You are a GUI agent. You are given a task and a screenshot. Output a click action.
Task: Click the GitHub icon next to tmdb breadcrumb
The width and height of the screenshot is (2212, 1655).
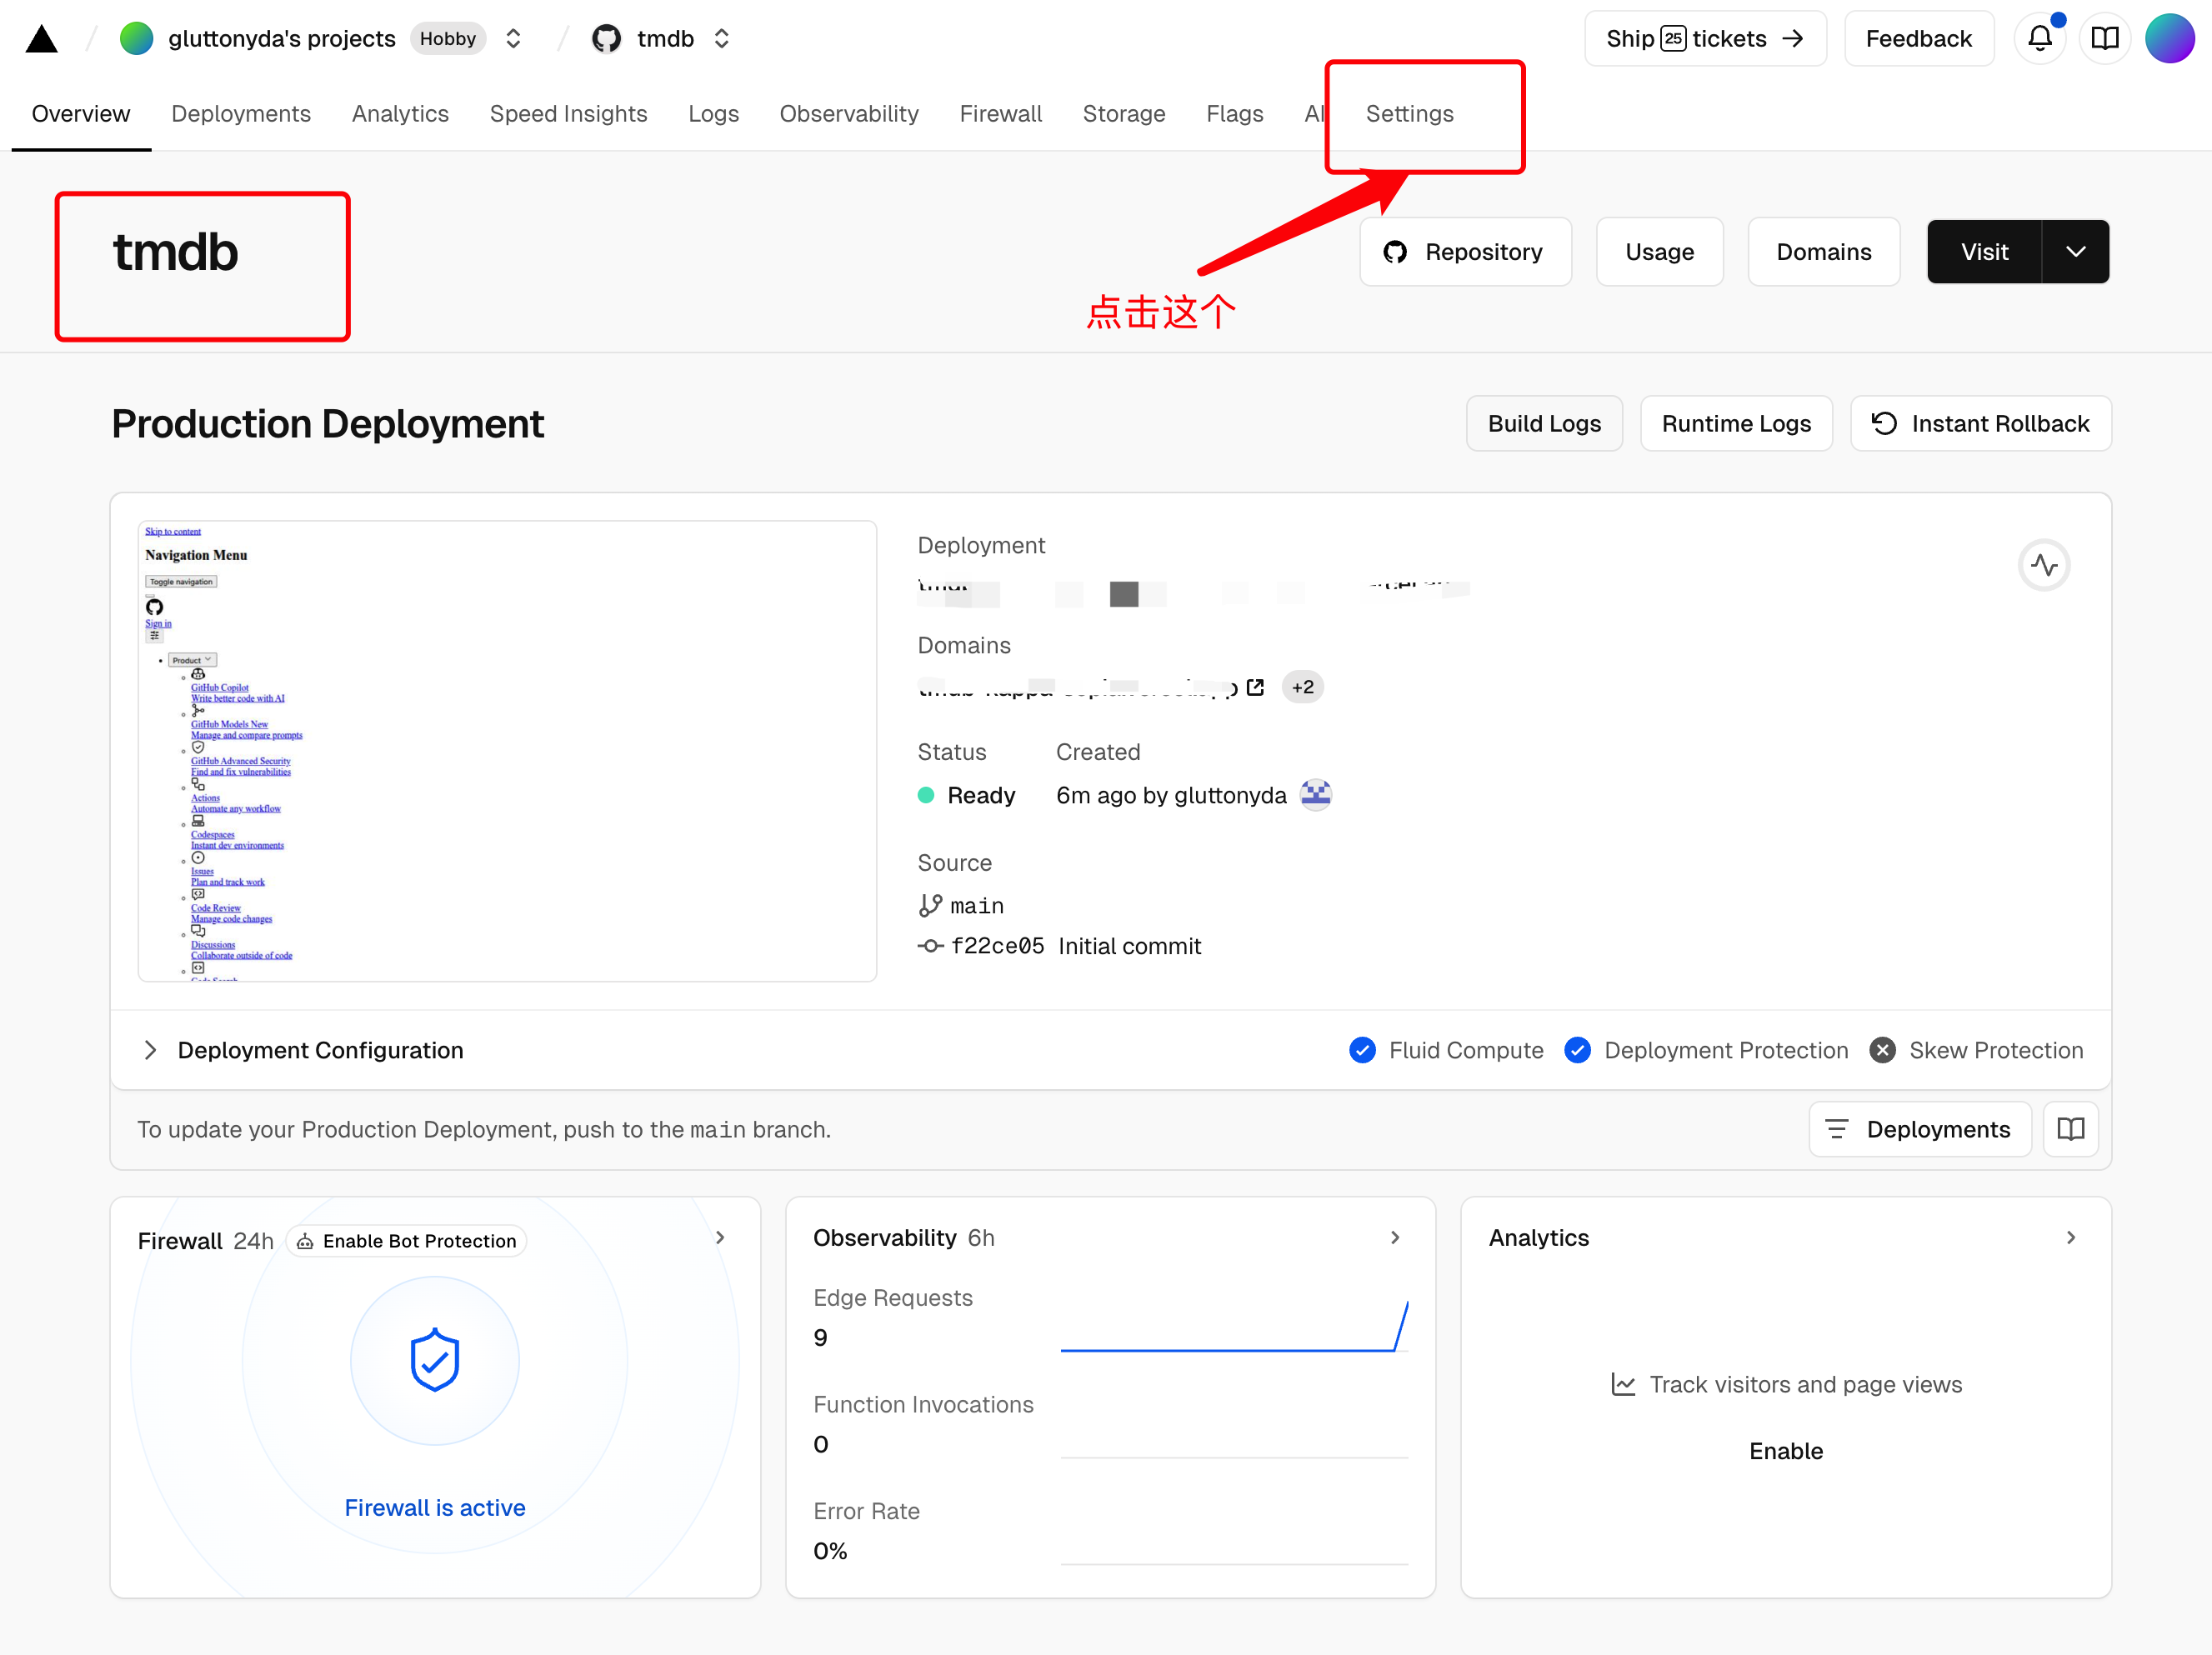pyautogui.click(x=606, y=39)
